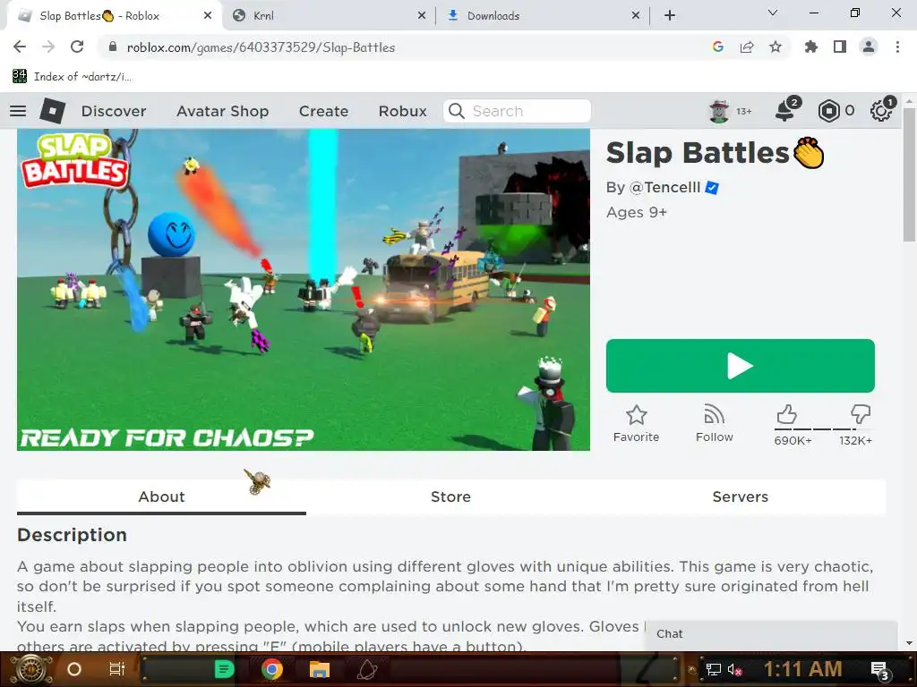This screenshot has height=687, width=917.
Task: Open File Explorer from the taskbar
Action: 320,669
